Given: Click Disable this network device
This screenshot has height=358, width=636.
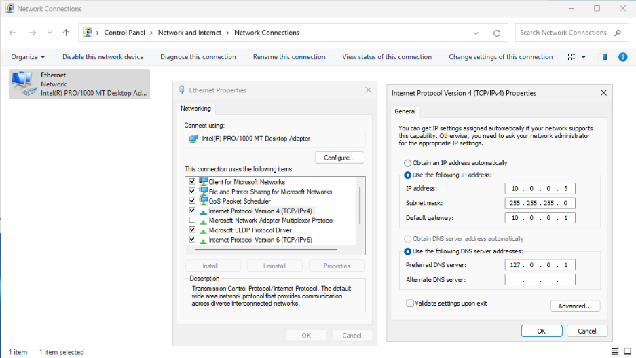Looking at the screenshot, I should coord(102,57).
